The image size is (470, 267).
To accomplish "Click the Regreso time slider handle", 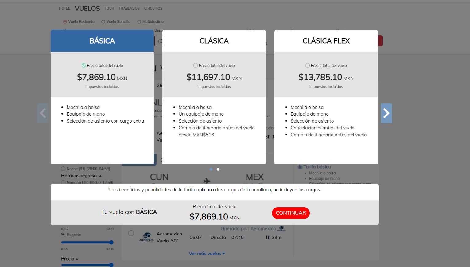I will [x=111, y=242].
